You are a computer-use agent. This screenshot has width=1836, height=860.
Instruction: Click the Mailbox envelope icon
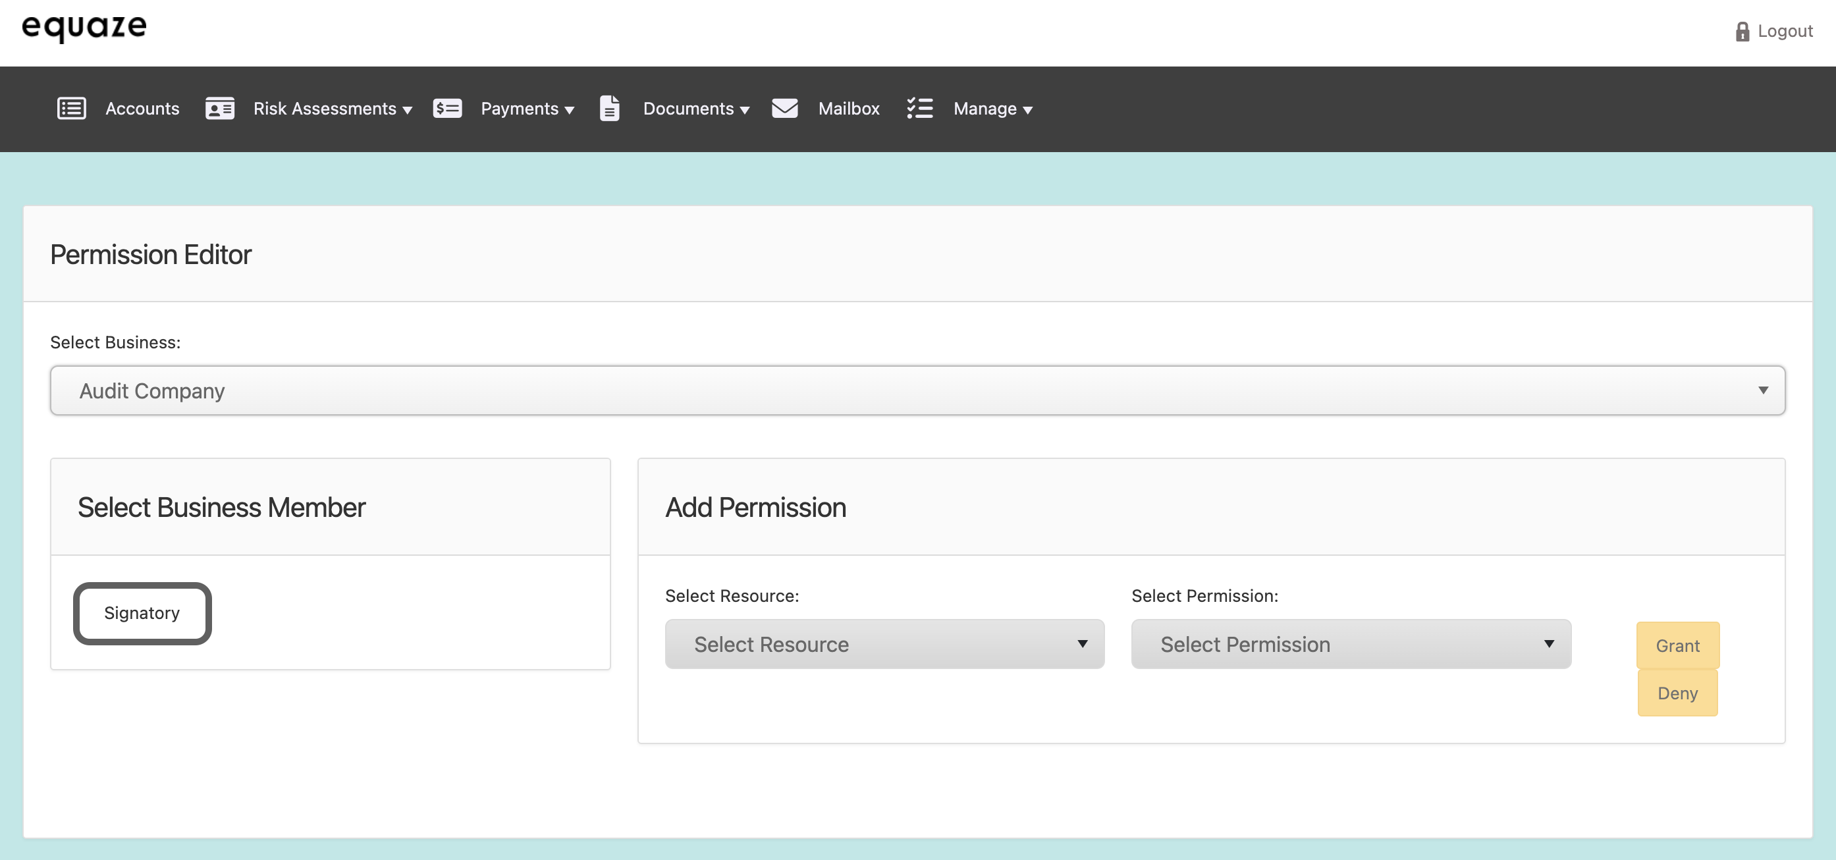(785, 108)
